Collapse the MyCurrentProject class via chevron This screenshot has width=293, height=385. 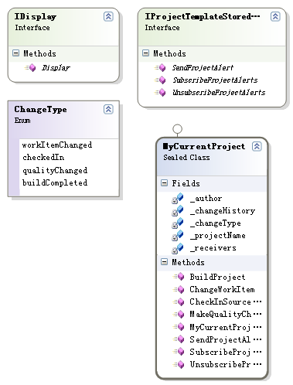[x=257, y=146]
